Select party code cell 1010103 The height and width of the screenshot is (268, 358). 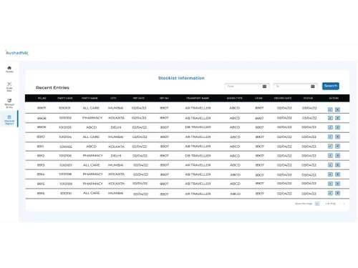(x=65, y=127)
